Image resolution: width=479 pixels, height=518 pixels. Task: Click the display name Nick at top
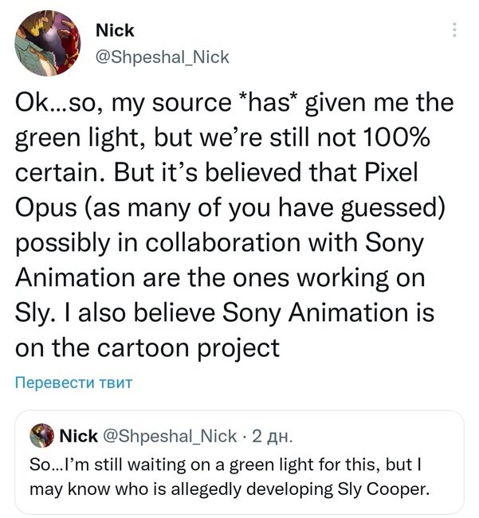[115, 30]
